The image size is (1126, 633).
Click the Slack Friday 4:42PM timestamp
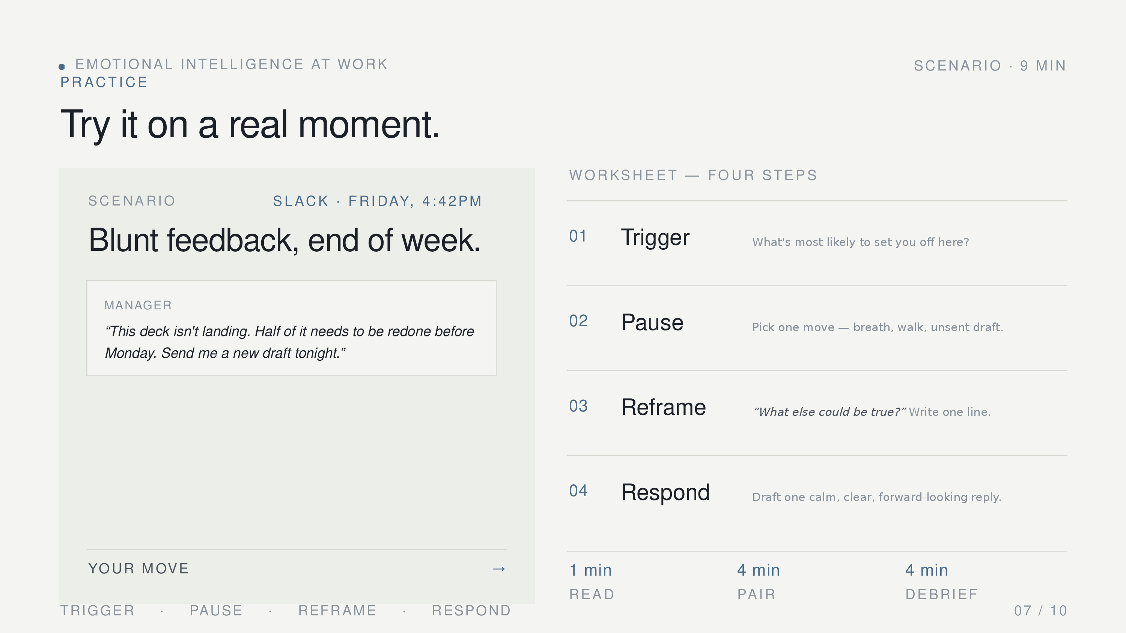coord(377,201)
